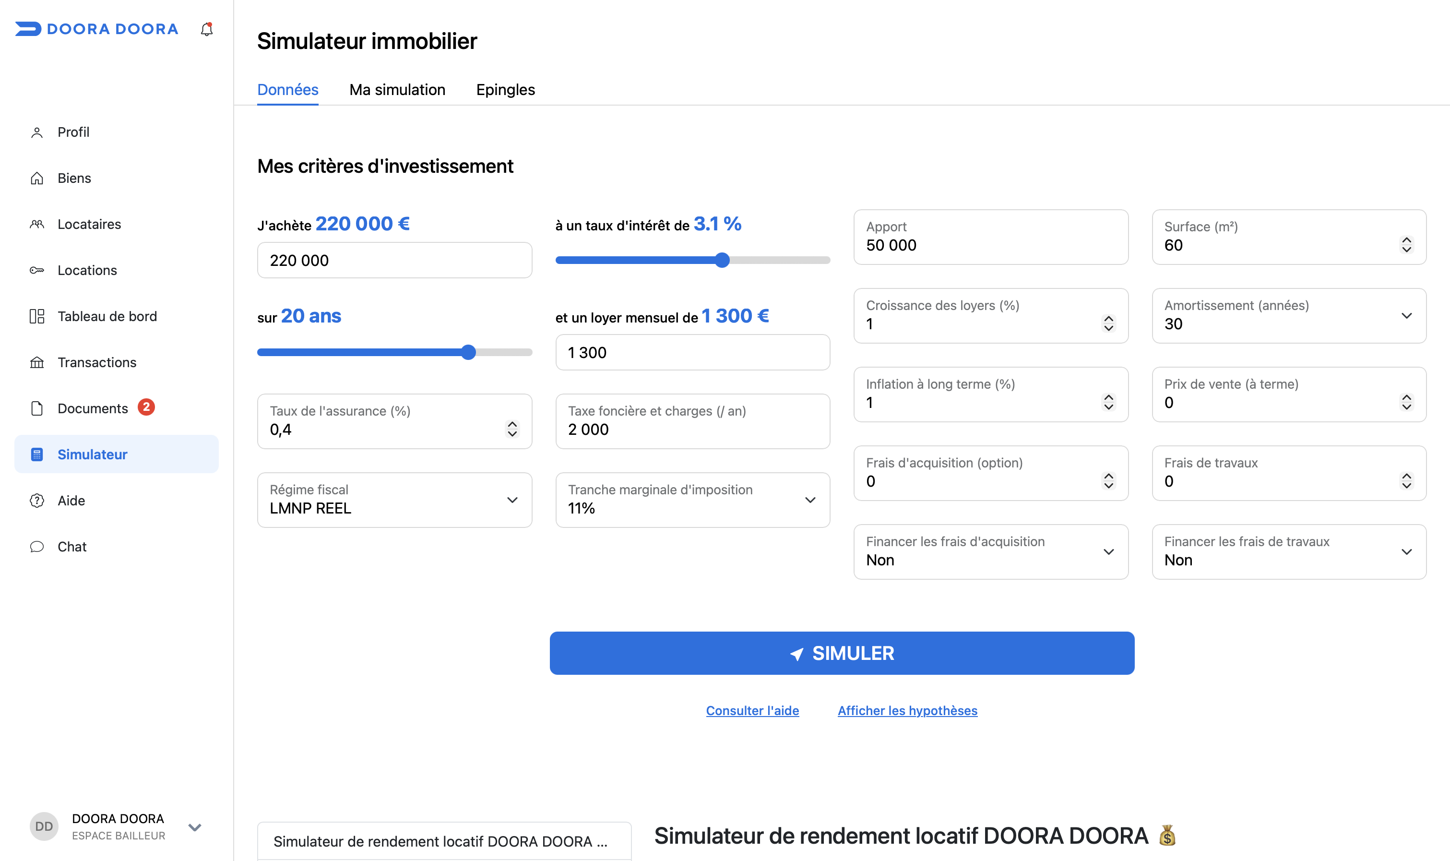The width and height of the screenshot is (1450, 861).
Task: Expand the Tranche marginale d'imposition dropdown
Action: (692, 500)
